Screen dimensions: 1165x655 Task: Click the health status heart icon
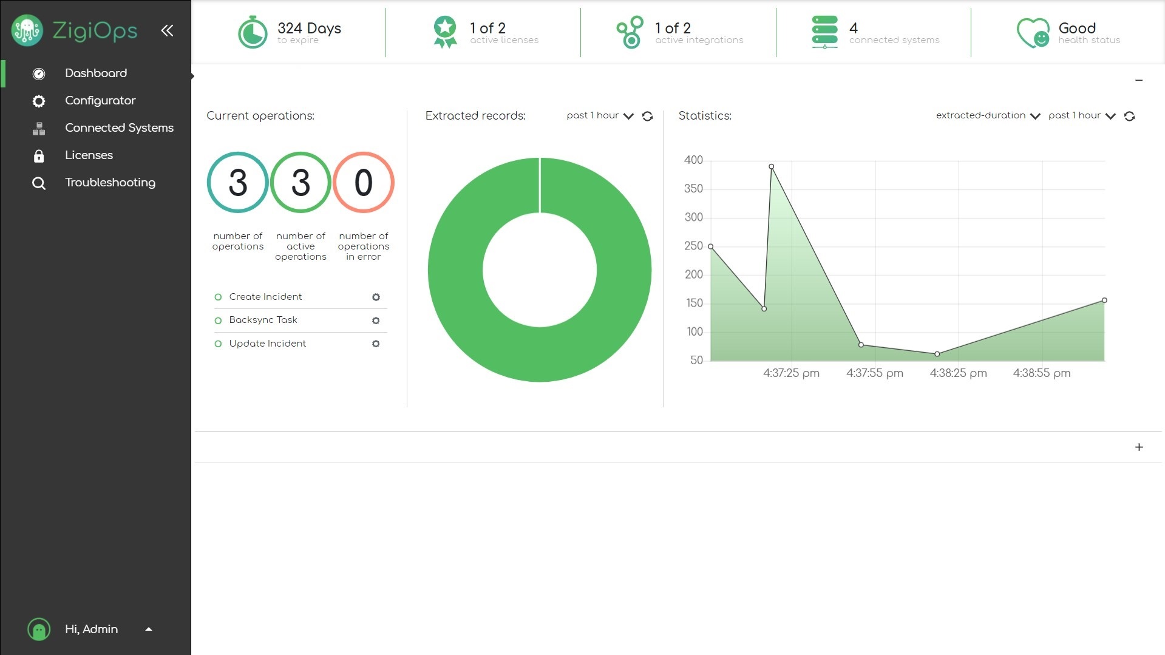point(1033,32)
